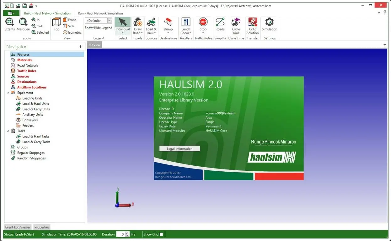
Task: Select the 3D View tab
Action: pos(94,45)
